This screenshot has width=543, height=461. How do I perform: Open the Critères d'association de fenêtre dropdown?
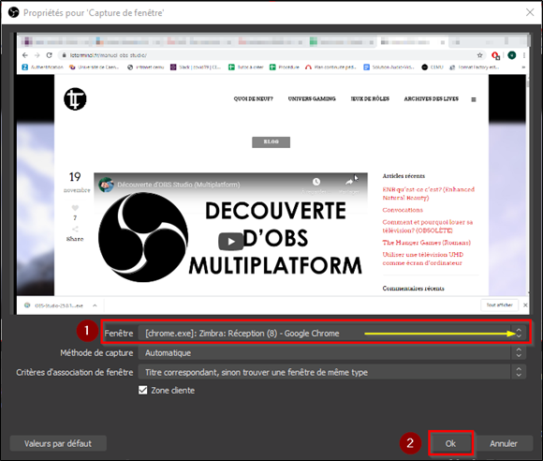pyautogui.click(x=332, y=372)
